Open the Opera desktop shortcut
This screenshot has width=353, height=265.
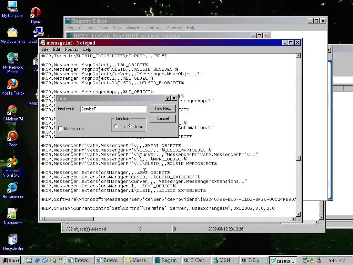click(x=36, y=15)
